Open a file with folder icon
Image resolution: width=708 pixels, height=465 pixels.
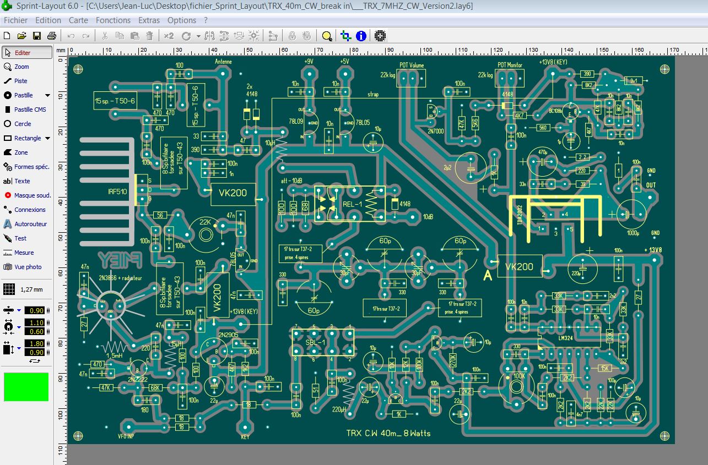tap(22, 36)
